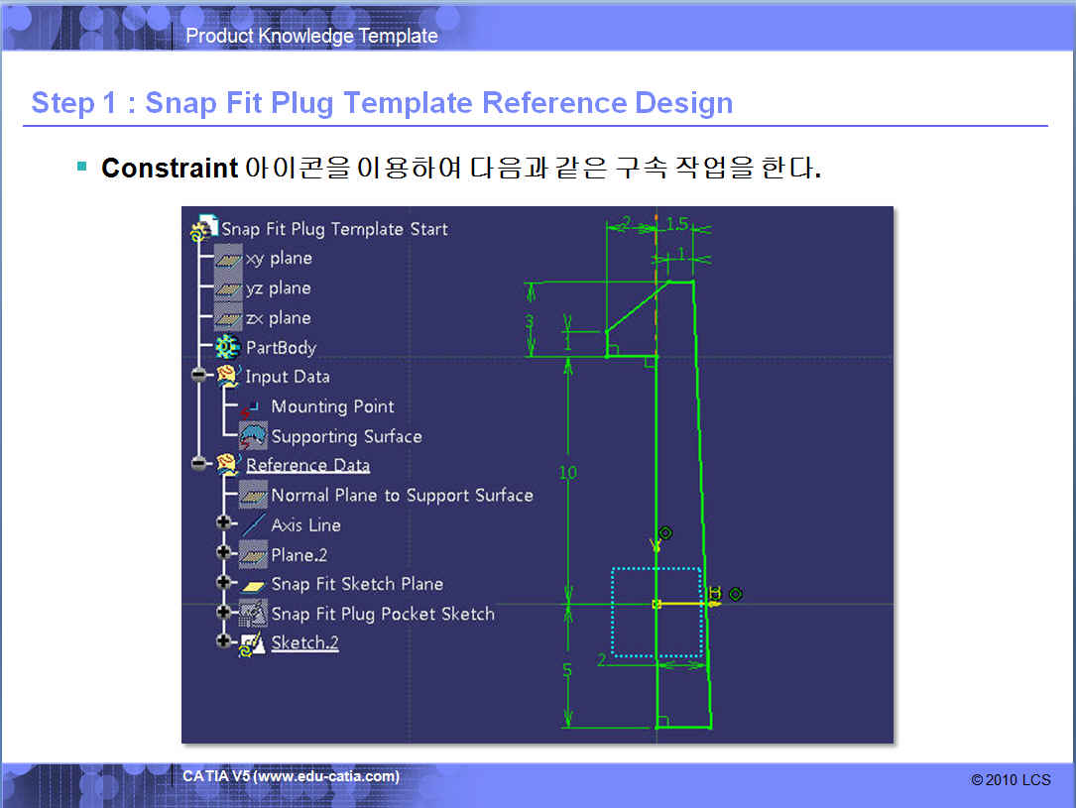
Task: Click the root part icon at tree top
Action: point(204,229)
